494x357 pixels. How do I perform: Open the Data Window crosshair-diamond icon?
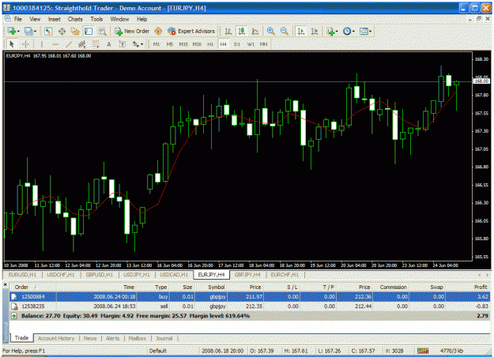[62, 31]
